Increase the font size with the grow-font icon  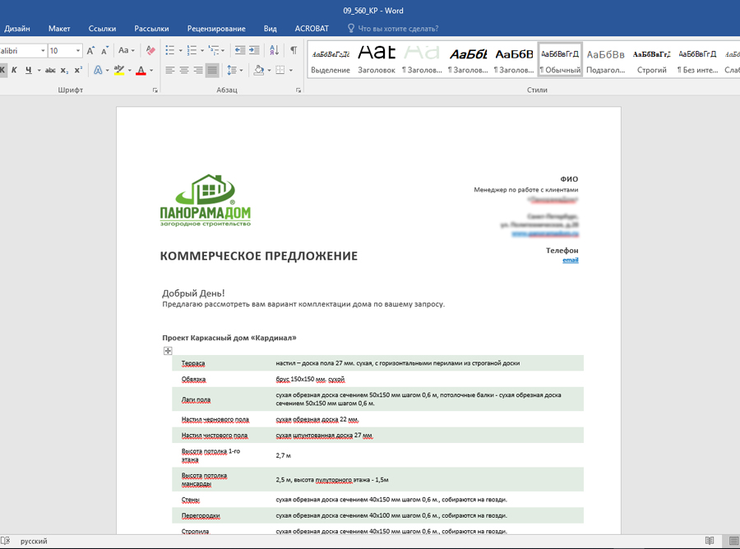90,50
